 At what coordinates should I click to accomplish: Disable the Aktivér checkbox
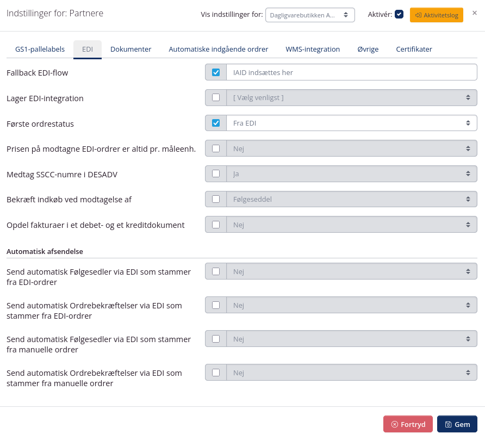coord(399,14)
